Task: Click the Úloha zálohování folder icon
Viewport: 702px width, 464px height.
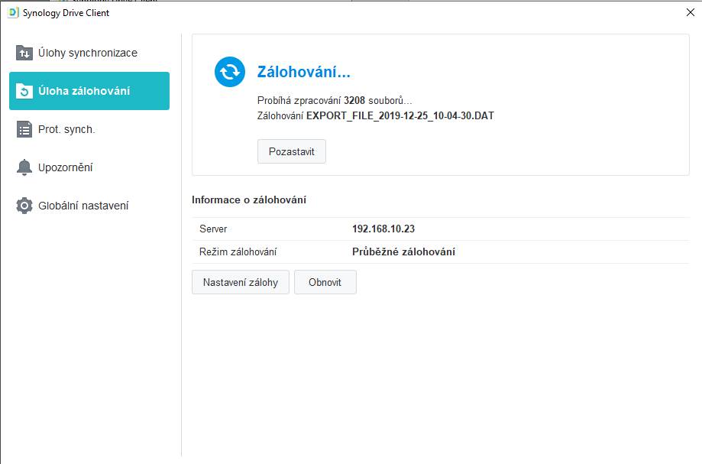Action: click(x=24, y=91)
